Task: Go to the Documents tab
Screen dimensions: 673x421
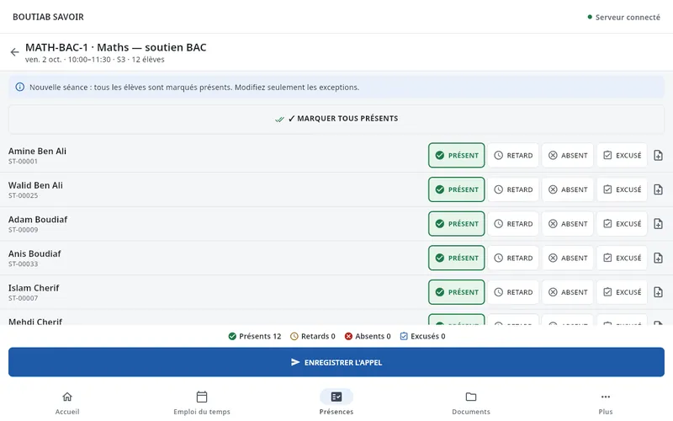Action: tap(471, 402)
